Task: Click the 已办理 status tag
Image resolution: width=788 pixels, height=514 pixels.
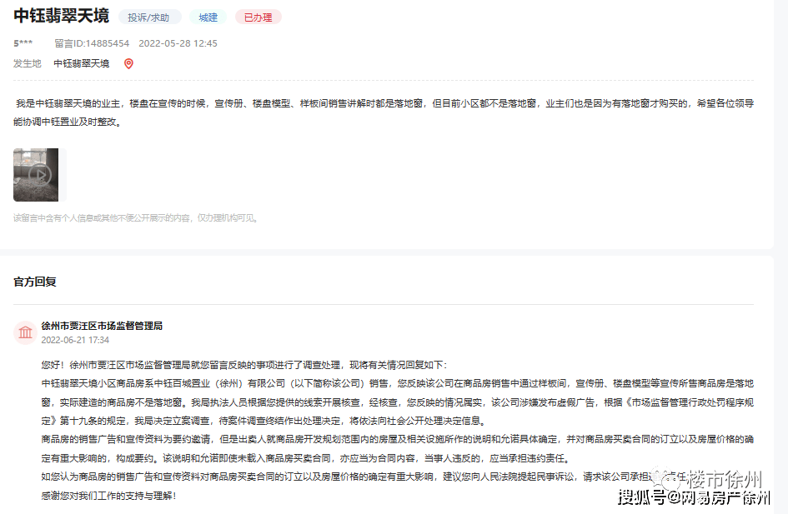Action: tap(258, 17)
